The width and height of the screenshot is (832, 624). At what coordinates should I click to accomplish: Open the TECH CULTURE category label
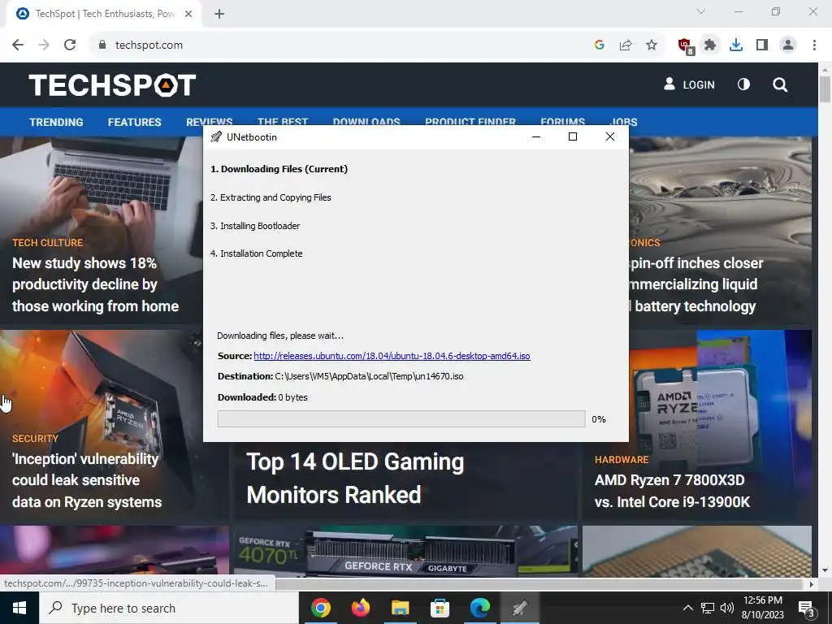48,242
